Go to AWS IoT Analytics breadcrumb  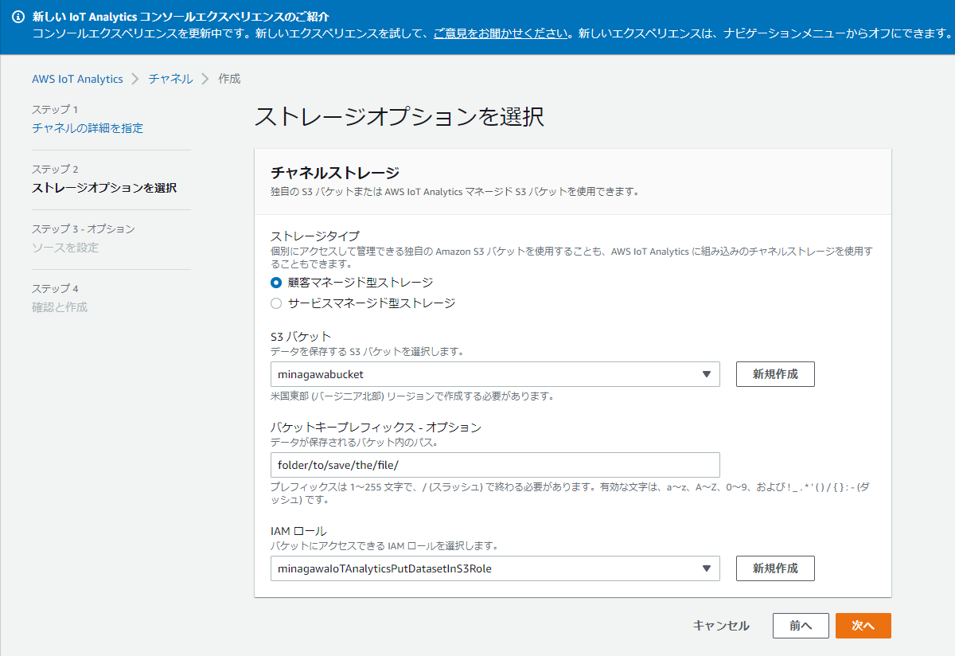77,79
